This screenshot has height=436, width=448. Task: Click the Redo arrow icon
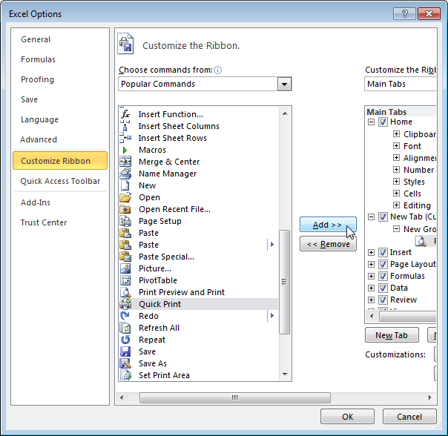point(125,316)
